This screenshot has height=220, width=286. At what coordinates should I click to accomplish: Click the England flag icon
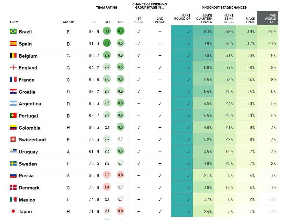[x=13, y=67]
